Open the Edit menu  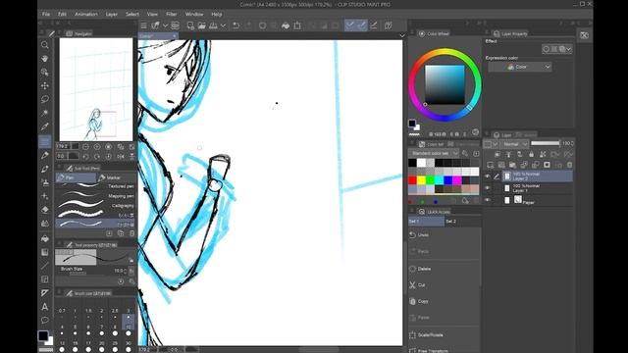coord(62,14)
